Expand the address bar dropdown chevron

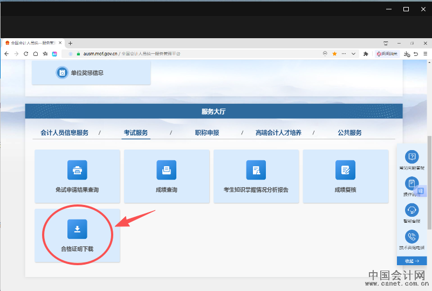point(354,54)
